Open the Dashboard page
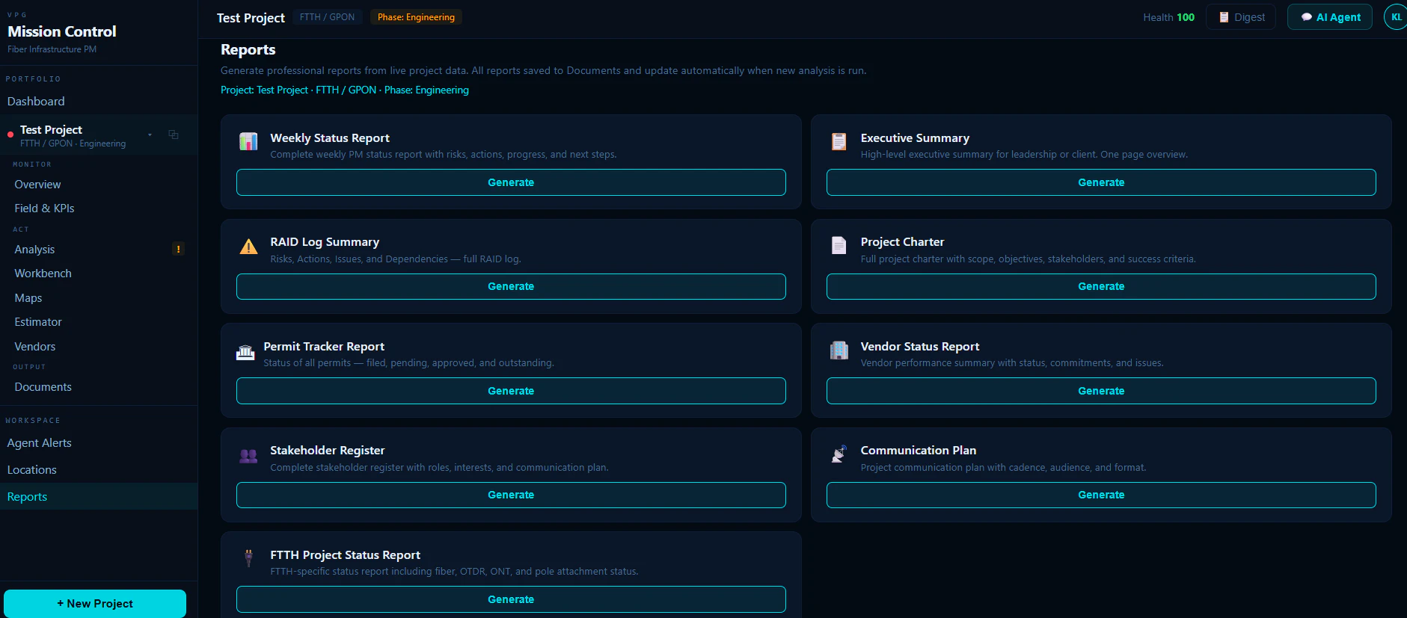Screen dimensions: 1407x618 pos(36,101)
